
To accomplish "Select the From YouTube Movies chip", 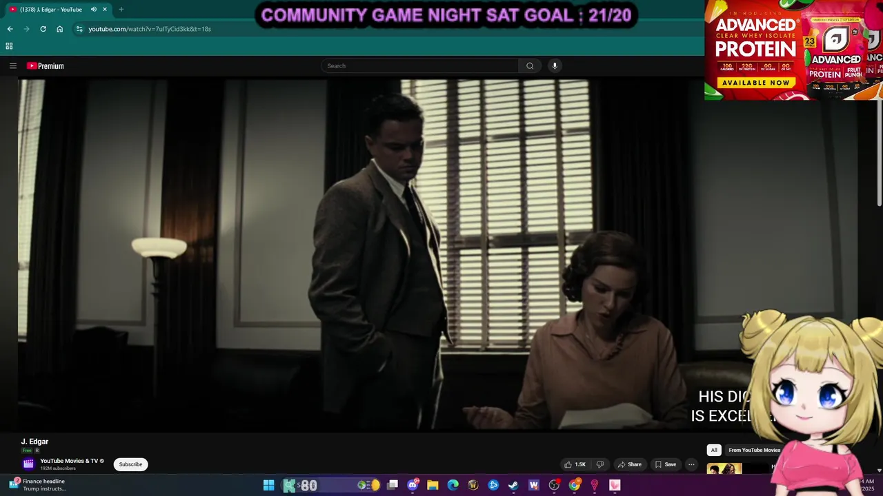I will [x=754, y=450].
